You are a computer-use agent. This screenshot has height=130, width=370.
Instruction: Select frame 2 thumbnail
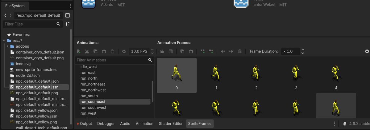coord(256,76)
